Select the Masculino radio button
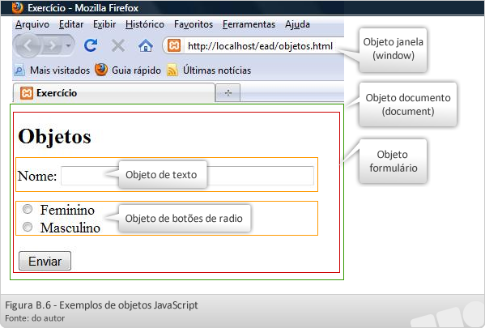Image resolution: width=485 pixels, height=328 pixels. coord(28,227)
